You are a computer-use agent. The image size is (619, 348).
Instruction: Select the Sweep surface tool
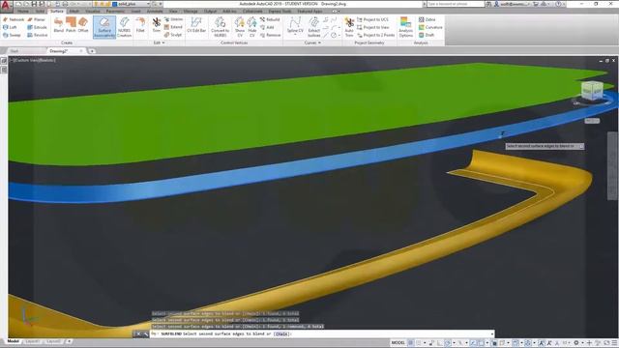pyautogui.click(x=12, y=35)
